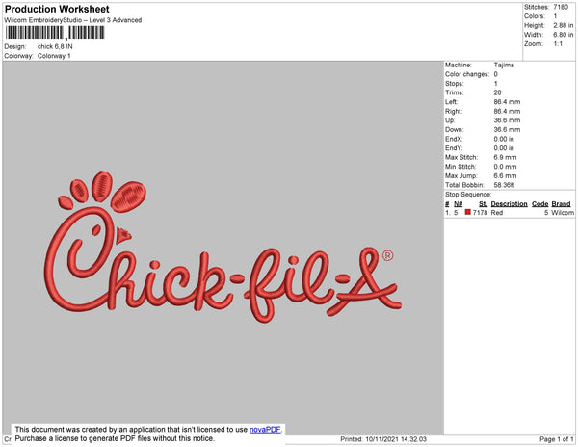The height and width of the screenshot is (447, 578).
Task: Select 'Wilcom EmbroideryStudio – Level 3 Advanced' text
Action: pyautogui.click(x=73, y=20)
